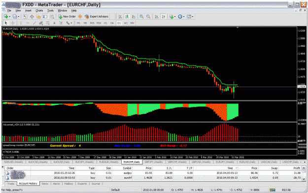Click the connection status bars indicator
Screen dimensions: 308x193
[x=272, y=190]
